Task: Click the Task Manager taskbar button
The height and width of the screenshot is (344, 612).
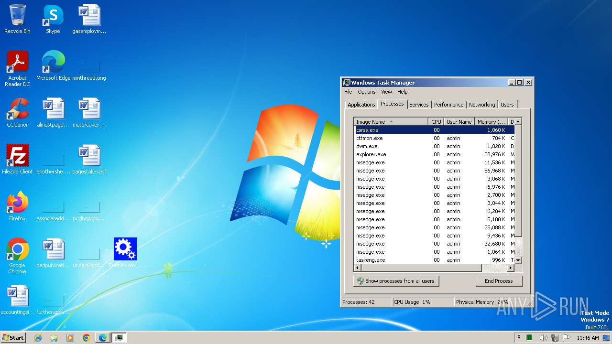Action: (x=119, y=338)
